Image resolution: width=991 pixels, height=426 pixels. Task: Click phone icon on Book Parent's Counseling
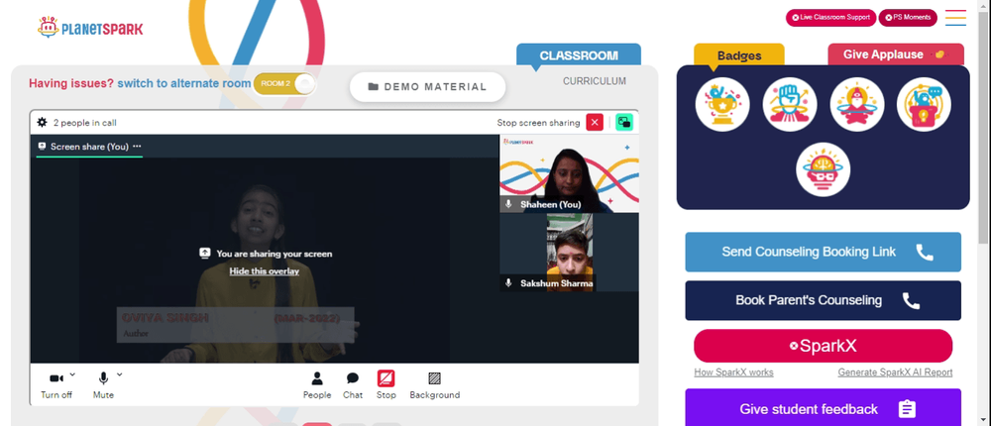[911, 300]
